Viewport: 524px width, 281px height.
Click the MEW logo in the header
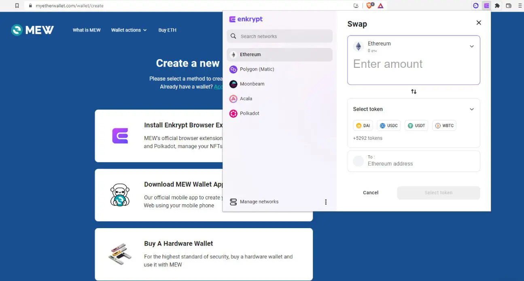32,30
